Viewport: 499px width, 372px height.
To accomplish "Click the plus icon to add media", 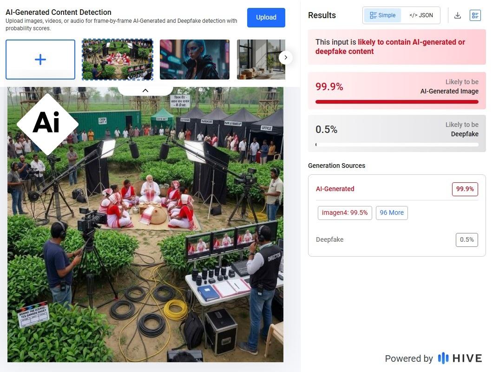I will [x=40, y=60].
